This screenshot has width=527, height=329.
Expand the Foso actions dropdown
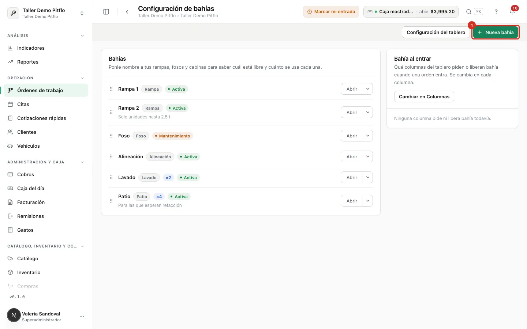pyautogui.click(x=368, y=136)
